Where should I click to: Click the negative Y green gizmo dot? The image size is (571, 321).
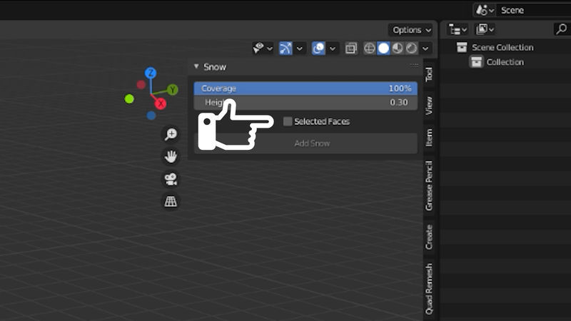point(129,98)
